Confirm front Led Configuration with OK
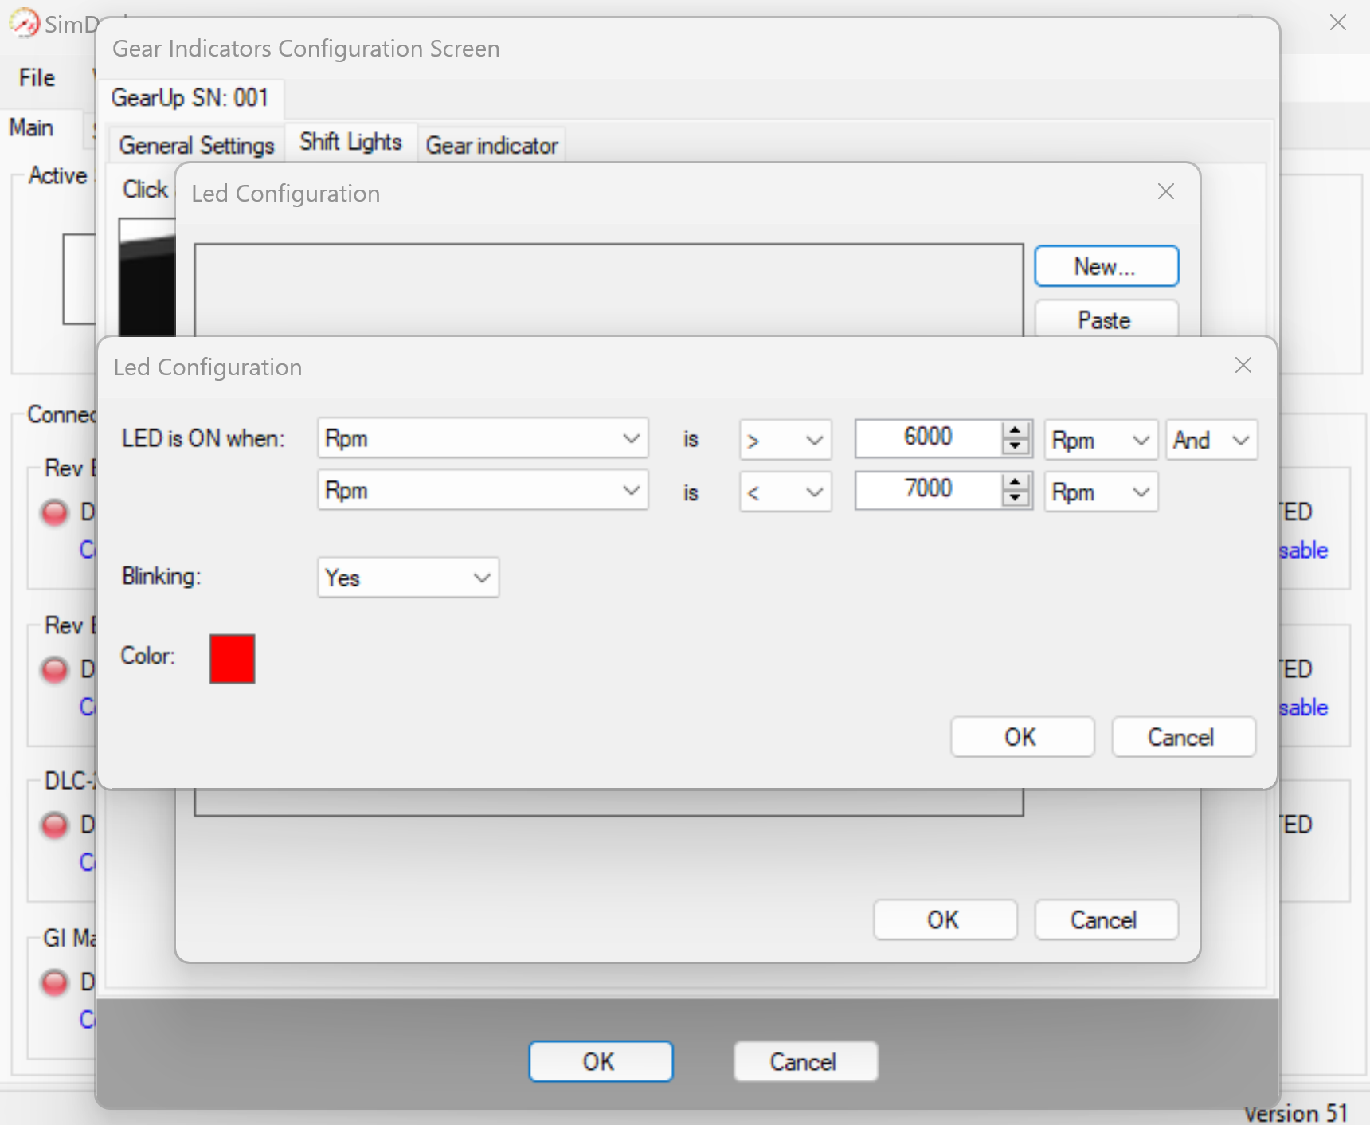The image size is (1370, 1125). (x=1021, y=737)
